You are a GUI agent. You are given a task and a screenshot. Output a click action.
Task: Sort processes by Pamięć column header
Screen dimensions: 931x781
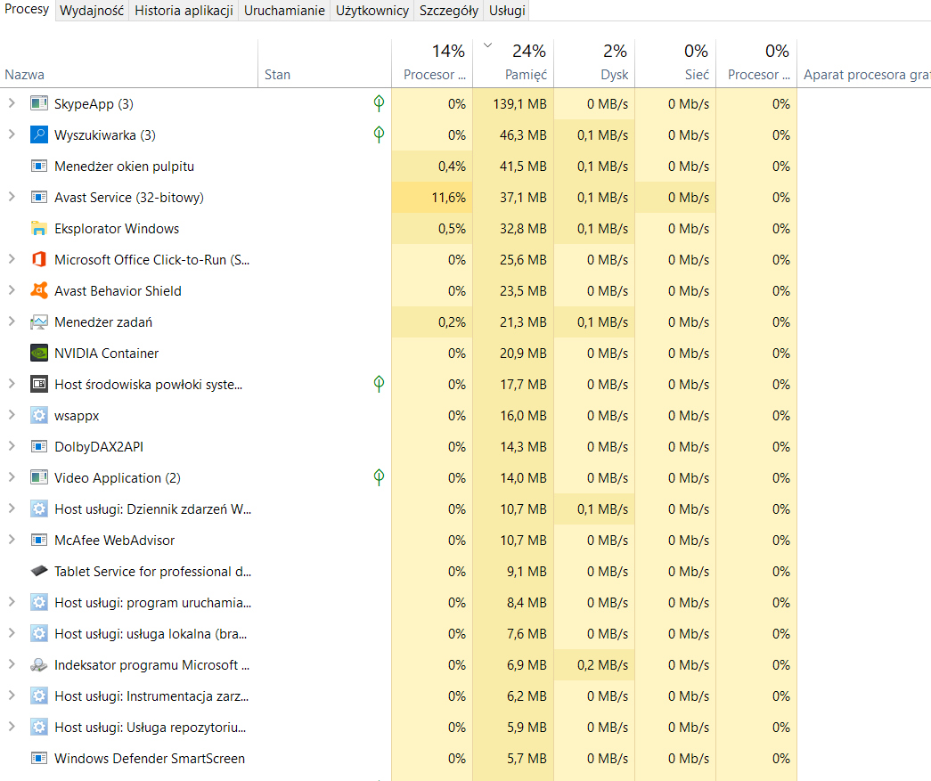513,63
